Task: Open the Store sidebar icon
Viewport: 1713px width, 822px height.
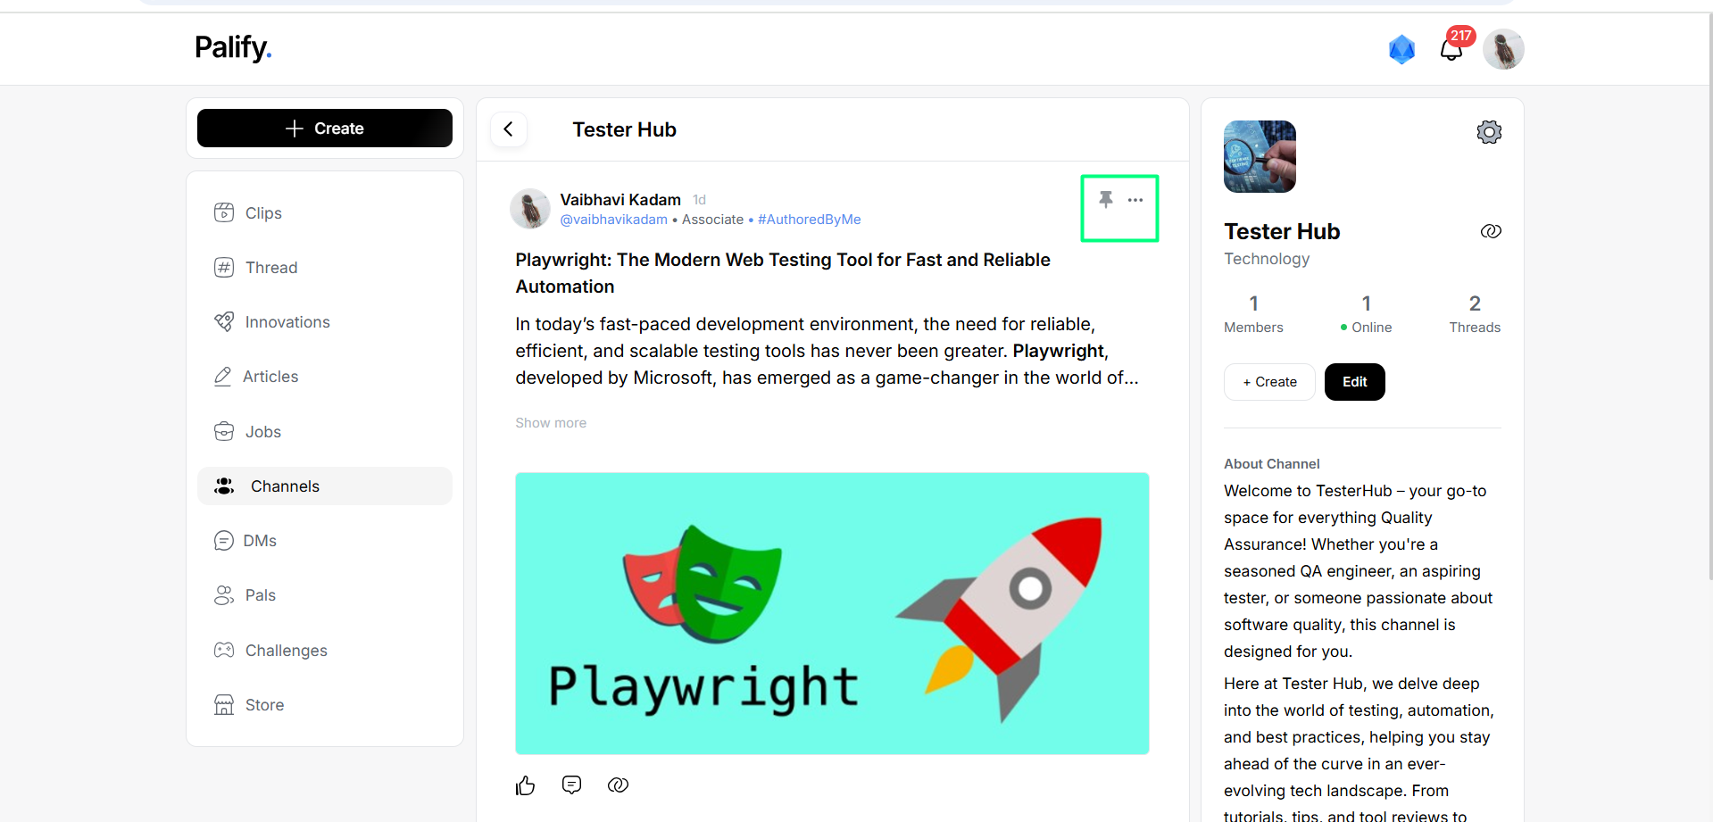Action: [x=224, y=705]
